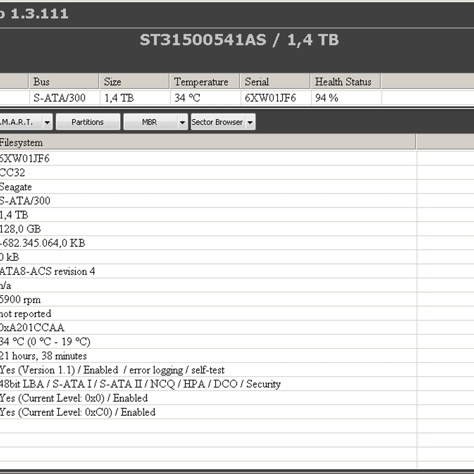
Task: Select the not reported row
Action: 208,313
